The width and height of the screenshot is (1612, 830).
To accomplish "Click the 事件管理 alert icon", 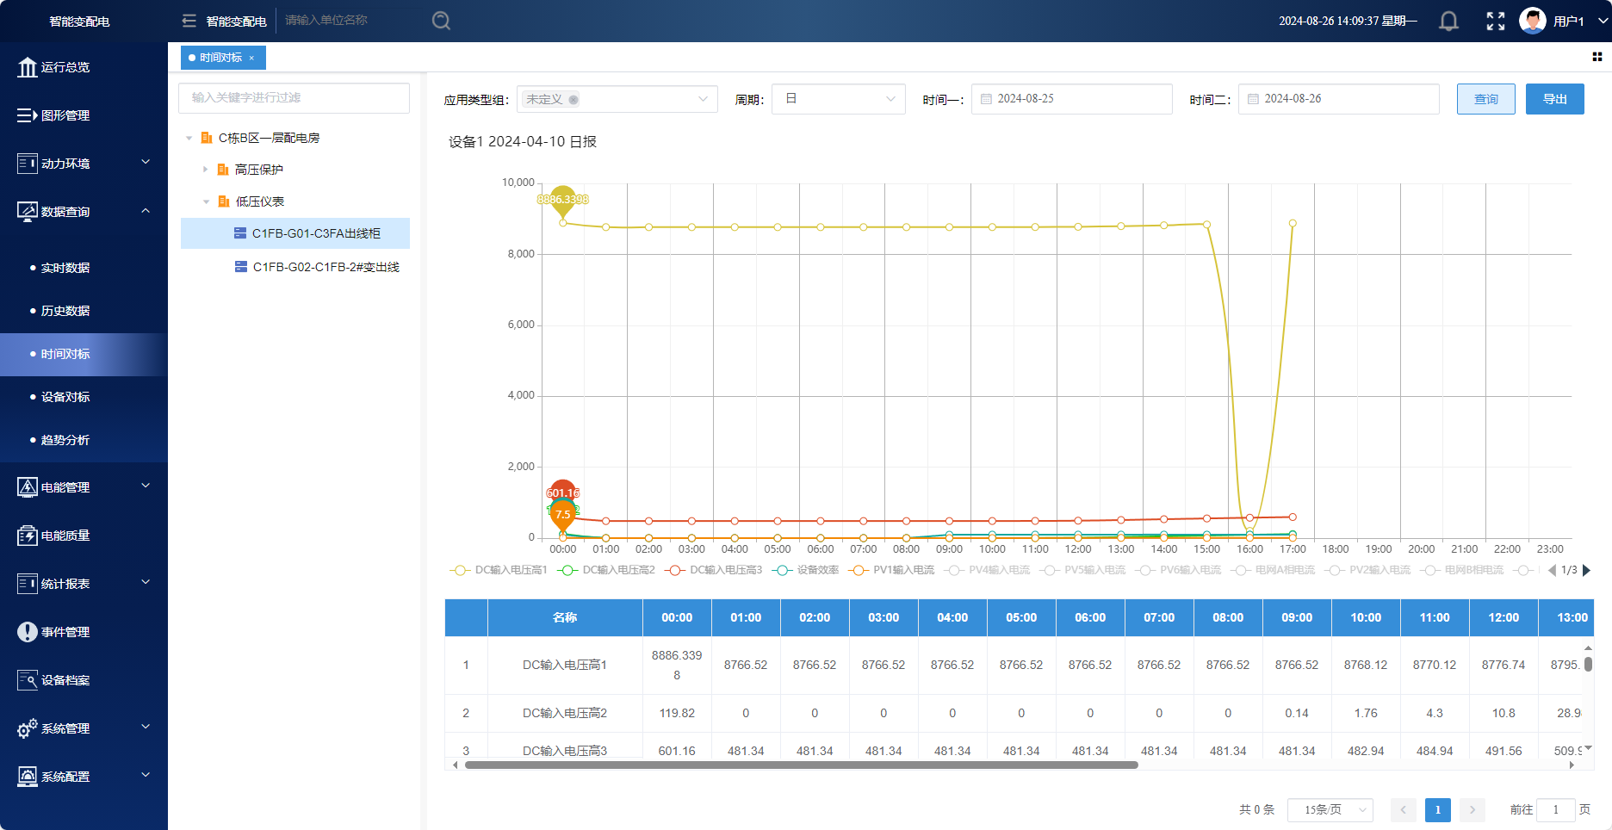I will pos(28,632).
